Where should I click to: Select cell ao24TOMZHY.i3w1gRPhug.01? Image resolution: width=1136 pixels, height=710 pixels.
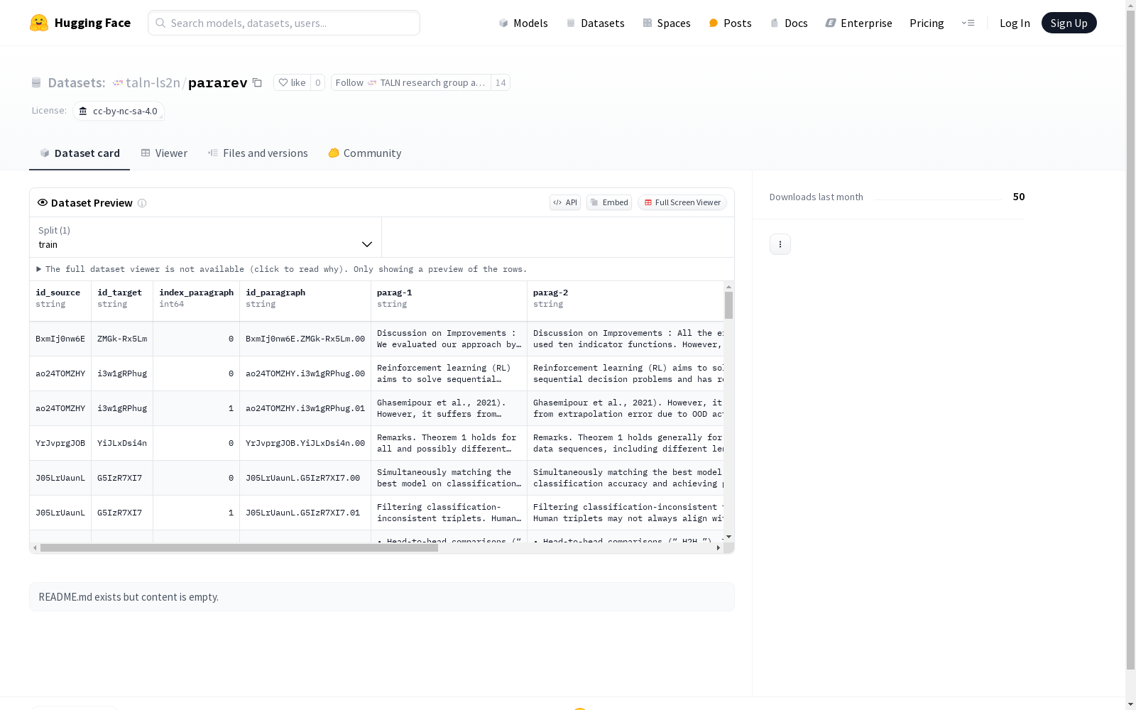coord(305,409)
